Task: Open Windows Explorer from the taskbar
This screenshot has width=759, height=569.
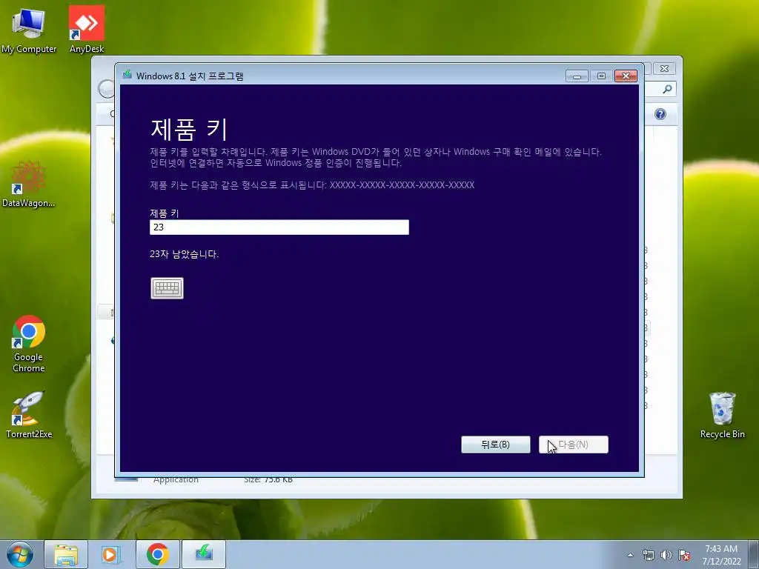Action: point(66,554)
